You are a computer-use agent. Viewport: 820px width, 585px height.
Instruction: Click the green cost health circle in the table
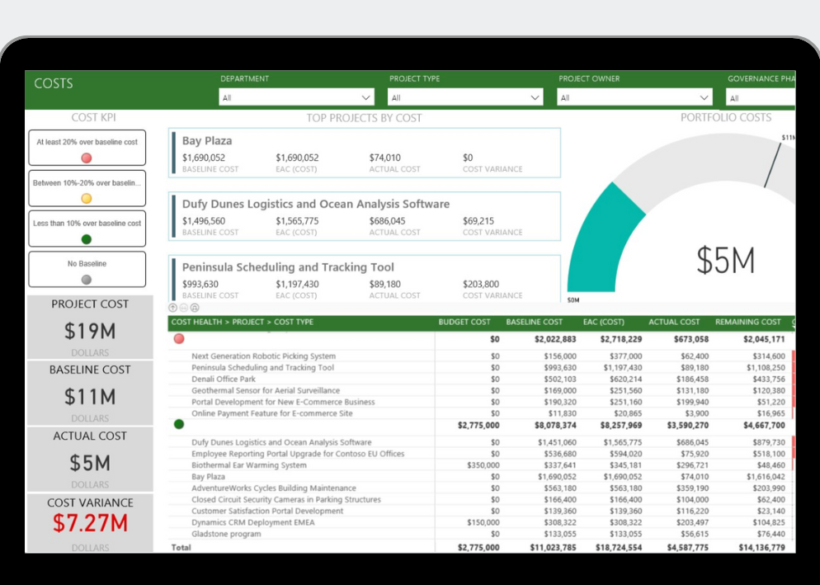point(179,425)
